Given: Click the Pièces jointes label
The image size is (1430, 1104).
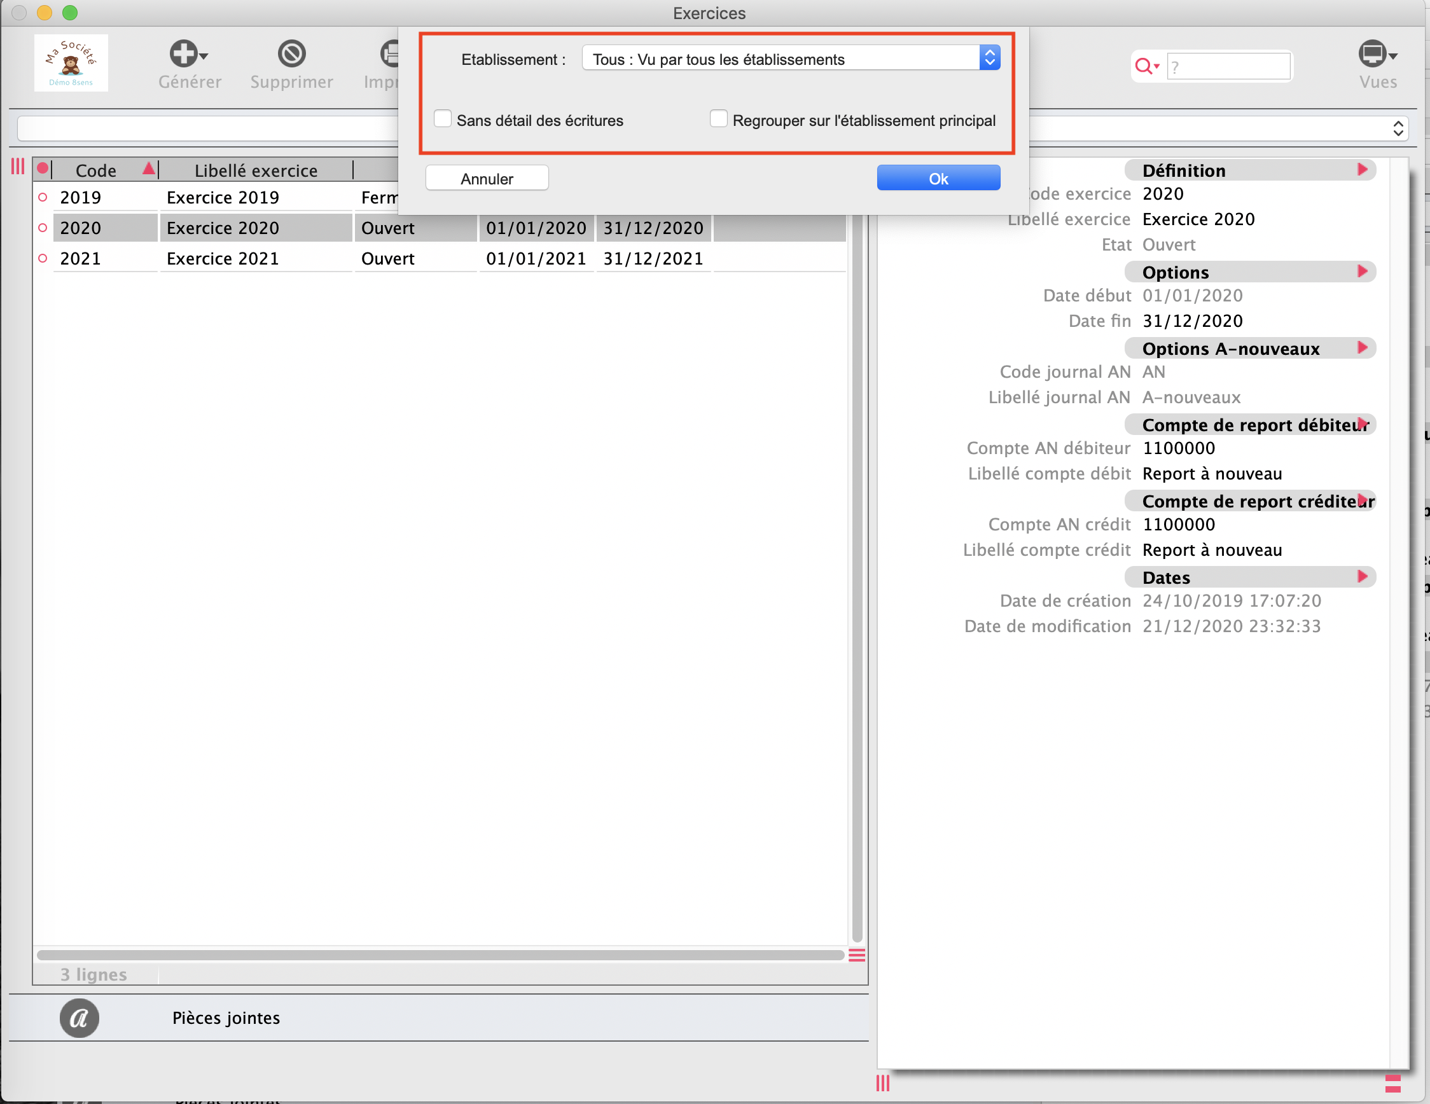Looking at the screenshot, I should click(226, 1018).
